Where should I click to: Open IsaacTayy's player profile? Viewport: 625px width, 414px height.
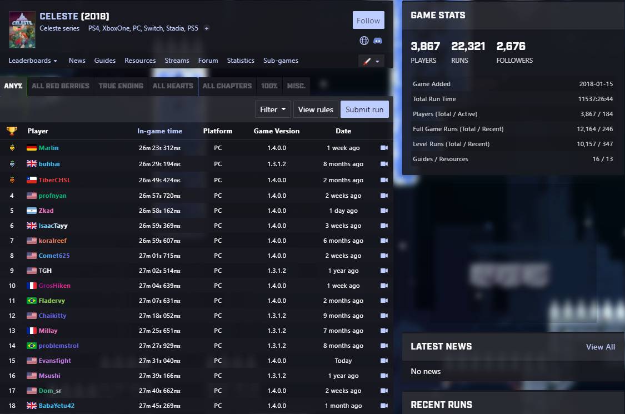point(53,226)
